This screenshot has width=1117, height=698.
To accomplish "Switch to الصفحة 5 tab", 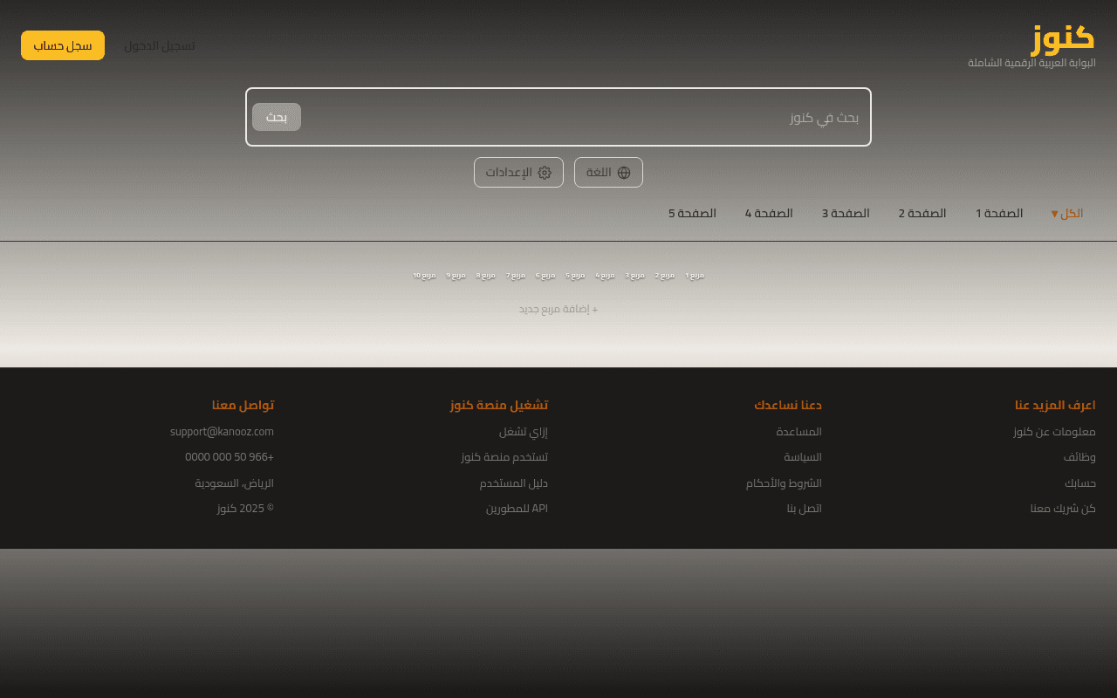I will pos(692,214).
